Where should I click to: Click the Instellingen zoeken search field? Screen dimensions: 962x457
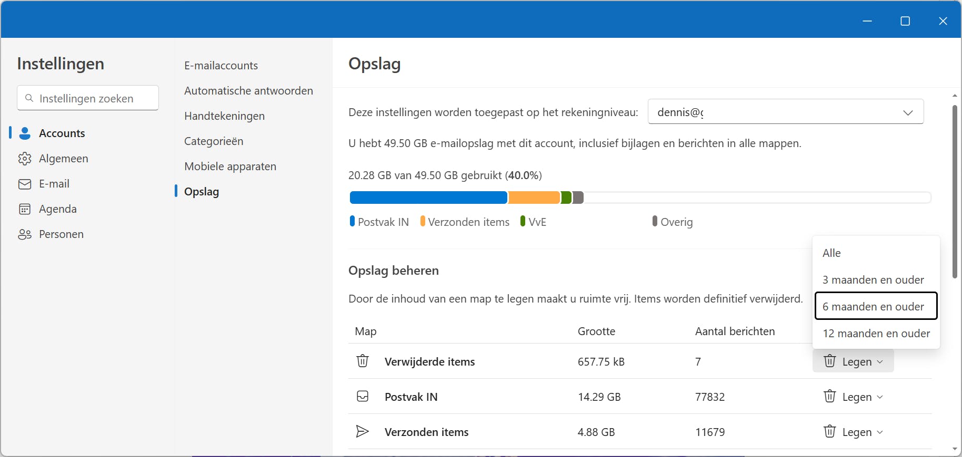click(88, 98)
